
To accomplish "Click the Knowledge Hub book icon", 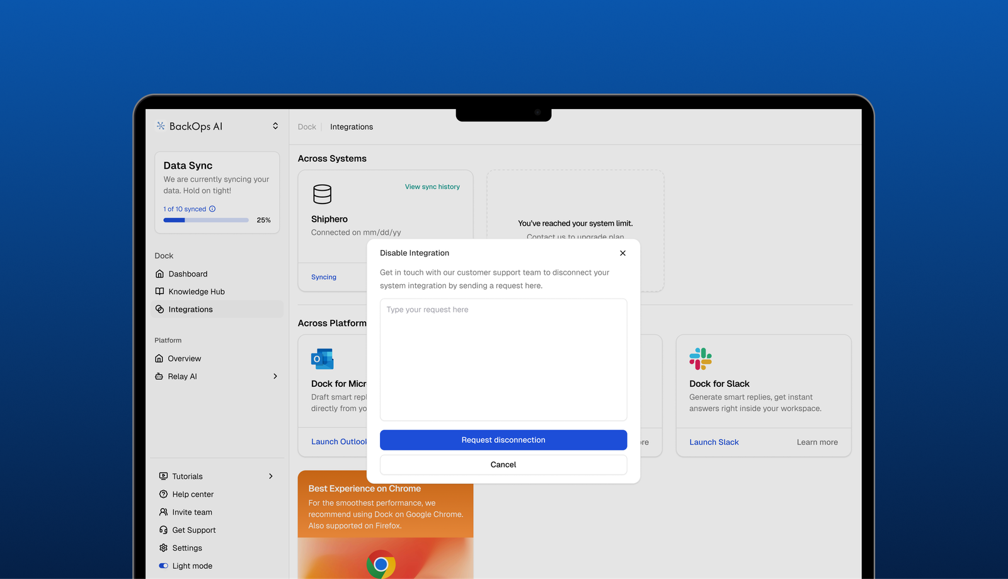I will tap(159, 292).
